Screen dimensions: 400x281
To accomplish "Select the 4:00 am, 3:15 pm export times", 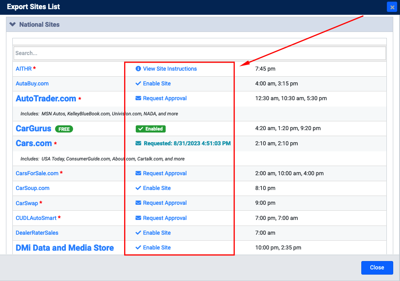I will [277, 83].
